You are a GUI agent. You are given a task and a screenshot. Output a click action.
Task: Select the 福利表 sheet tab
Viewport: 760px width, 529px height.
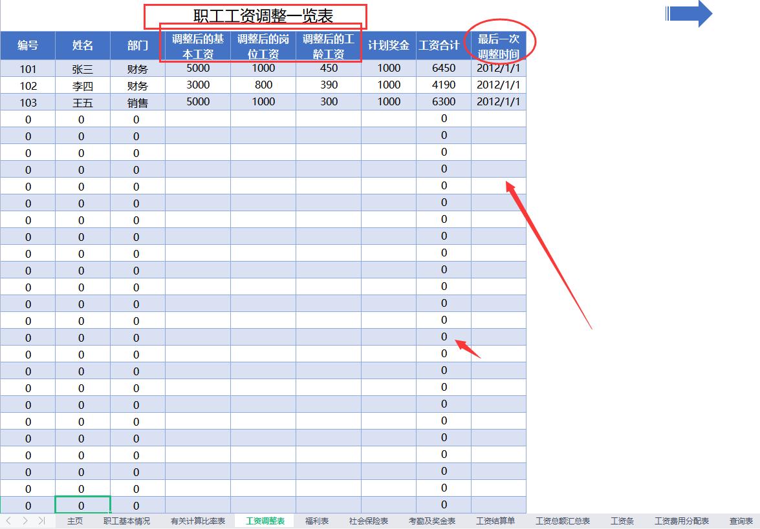316,521
